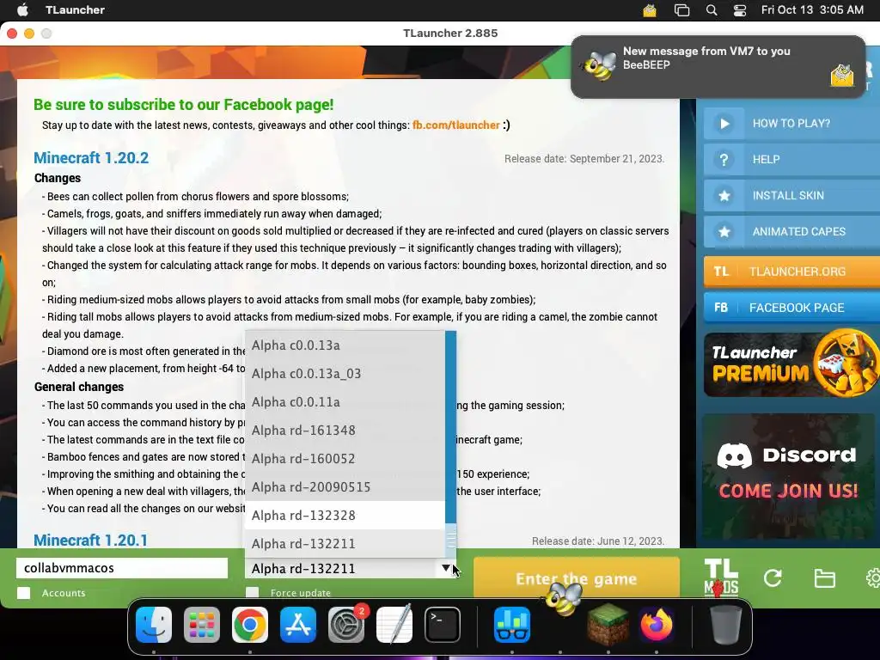Open the blue glasses chart app in dock
880x660 pixels.
coord(512,624)
